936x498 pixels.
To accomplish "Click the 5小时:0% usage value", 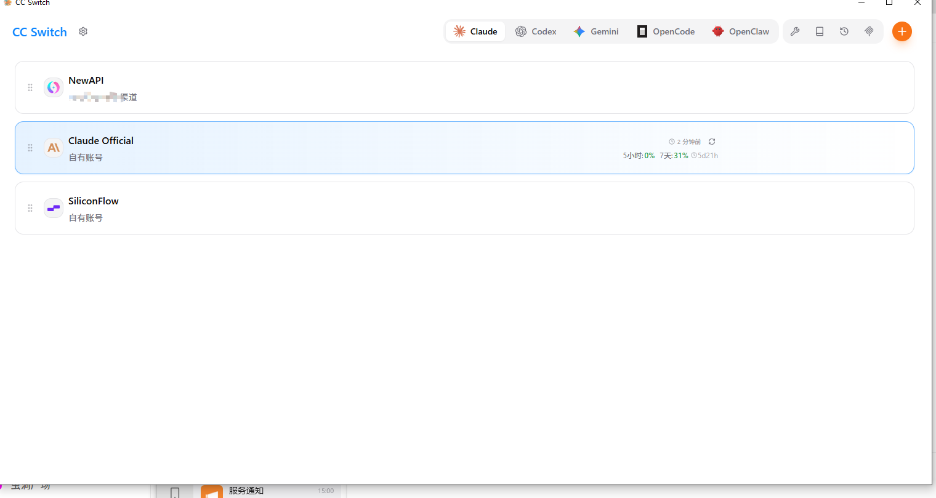I will 639,156.
